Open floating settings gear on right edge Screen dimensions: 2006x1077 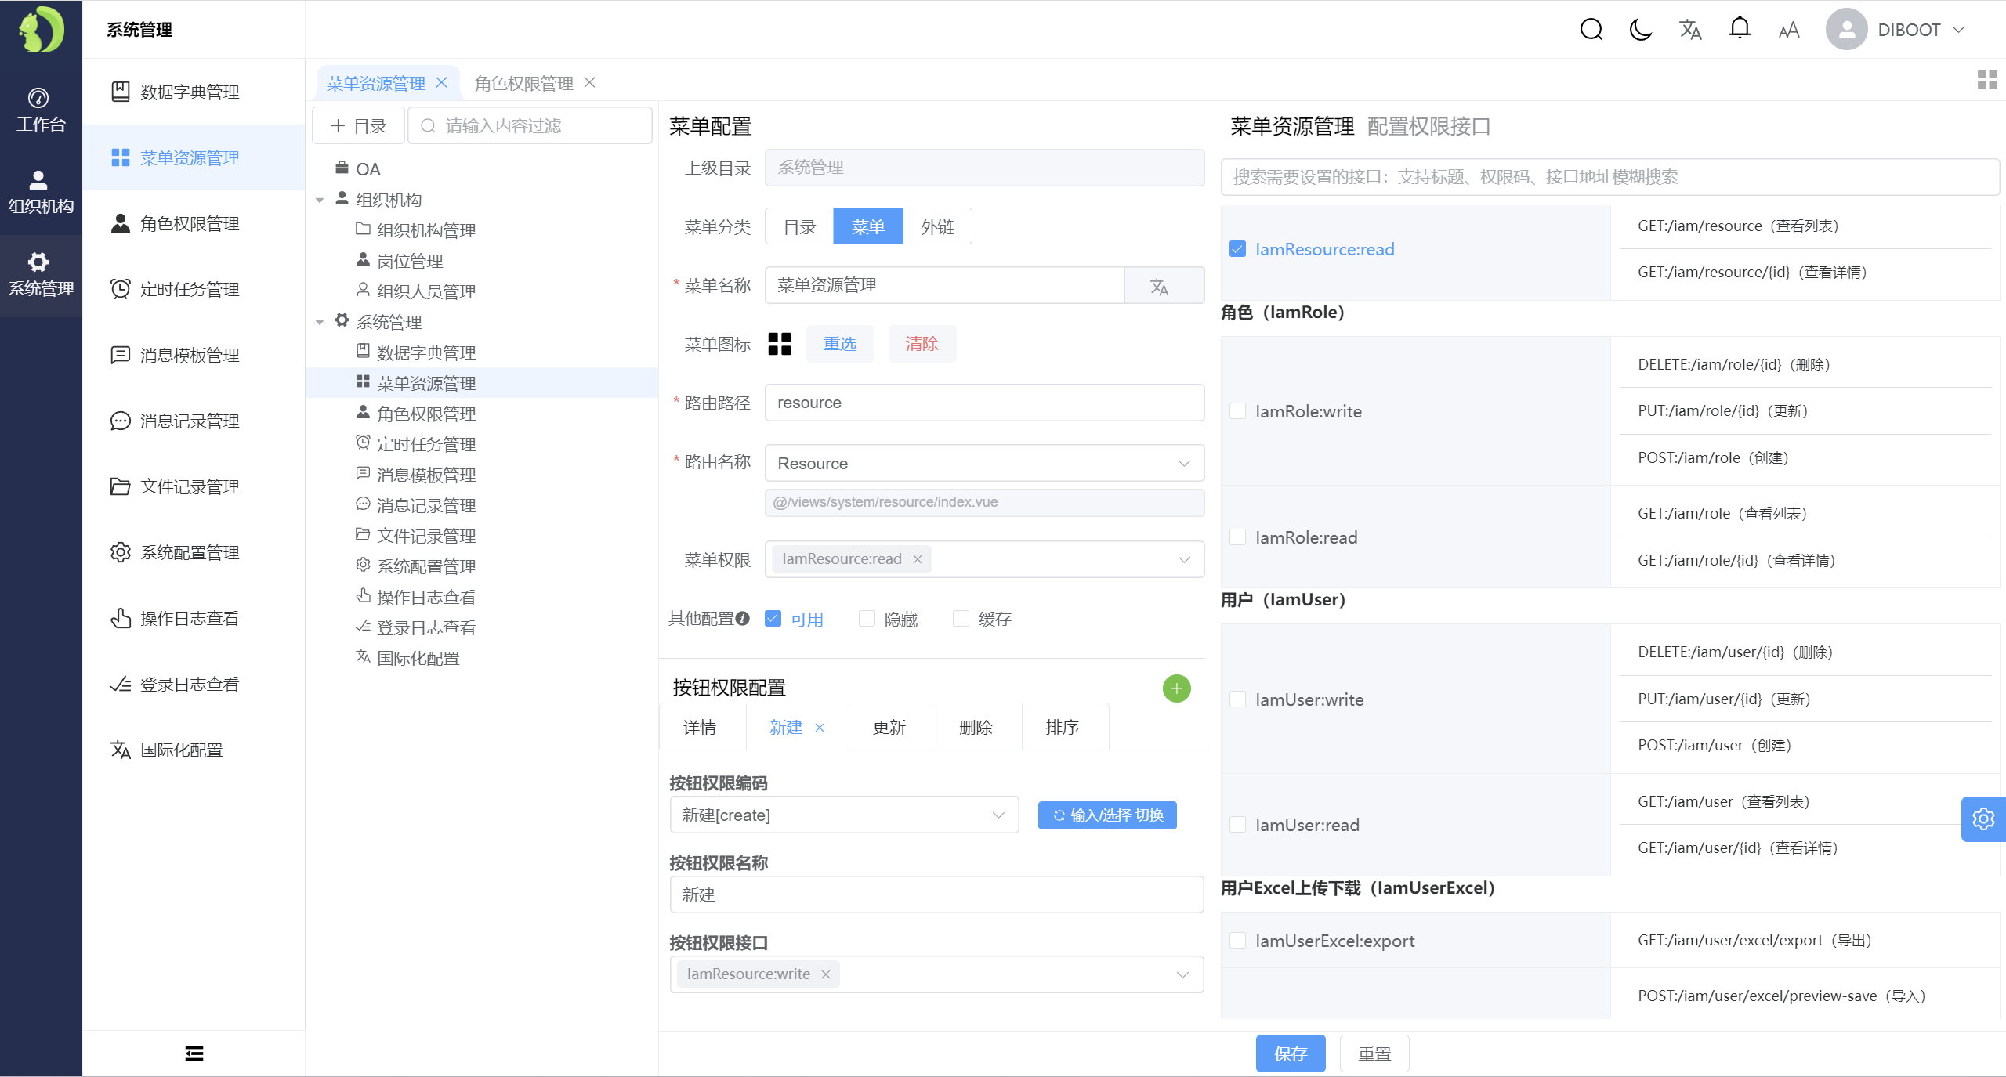(x=1983, y=819)
